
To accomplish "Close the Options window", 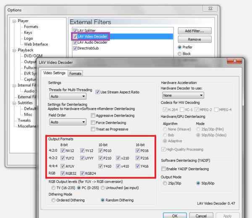I will (210, 8).
